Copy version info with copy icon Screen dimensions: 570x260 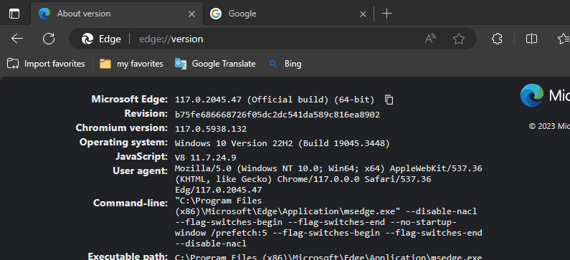tap(389, 100)
